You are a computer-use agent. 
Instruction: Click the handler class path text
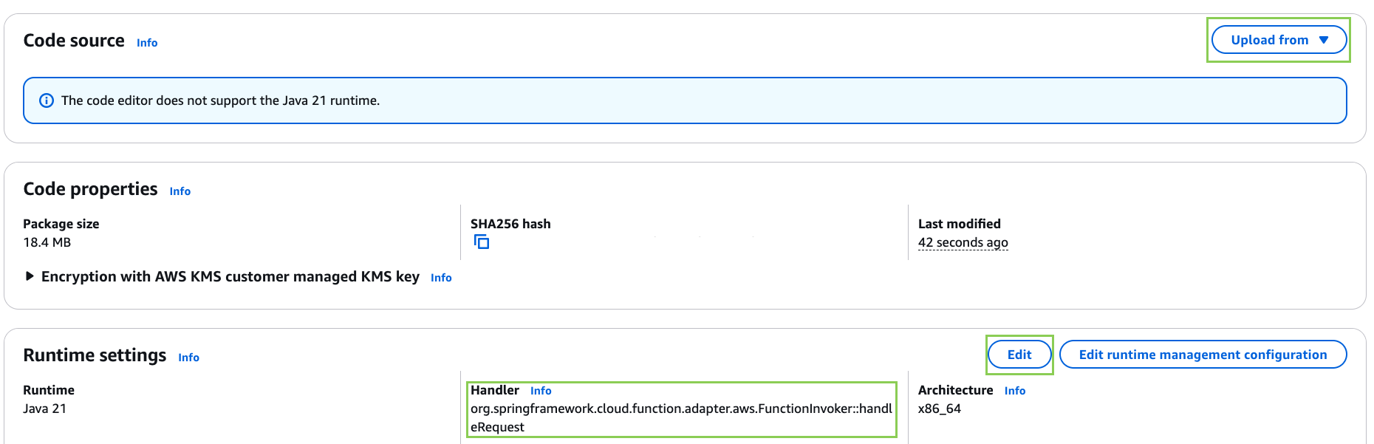pos(680,409)
